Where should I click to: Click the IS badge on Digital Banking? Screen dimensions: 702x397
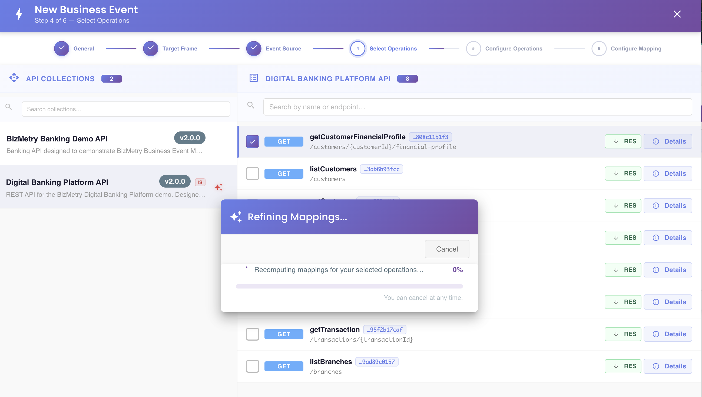click(x=200, y=182)
